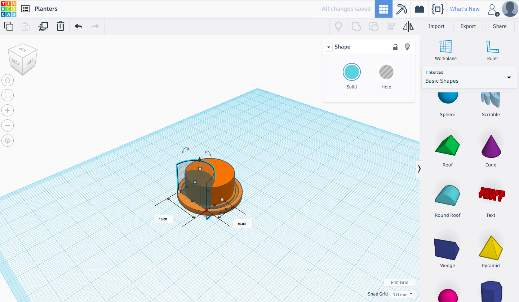The height and width of the screenshot is (302, 519).
Task: Pick the Text shape thumbnail
Action: click(491, 194)
